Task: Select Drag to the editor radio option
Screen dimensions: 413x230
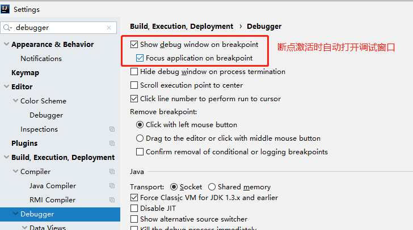Action: [140, 138]
